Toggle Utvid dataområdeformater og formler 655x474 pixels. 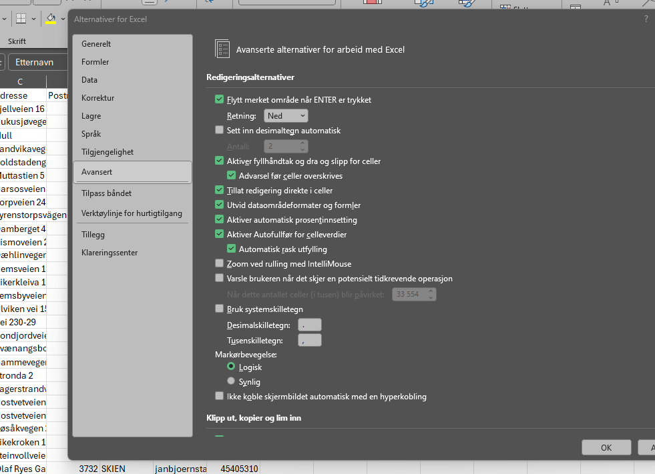click(x=219, y=205)
